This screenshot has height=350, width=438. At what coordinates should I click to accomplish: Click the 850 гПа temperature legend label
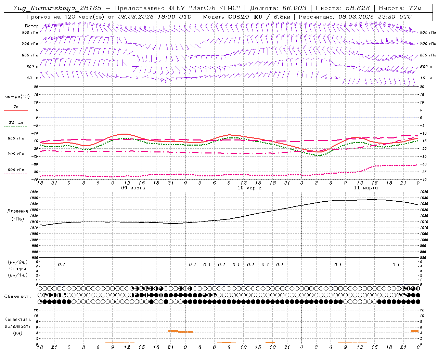click(x=16, y=138)
